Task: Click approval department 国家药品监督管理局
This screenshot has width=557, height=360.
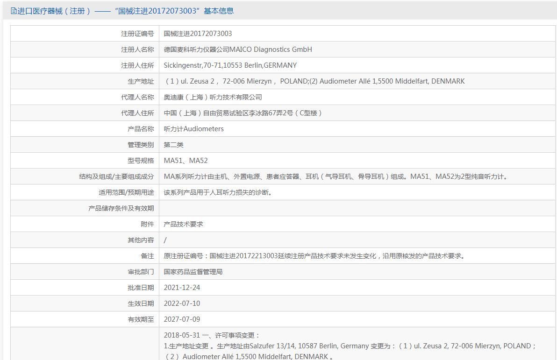Action: 193,272
